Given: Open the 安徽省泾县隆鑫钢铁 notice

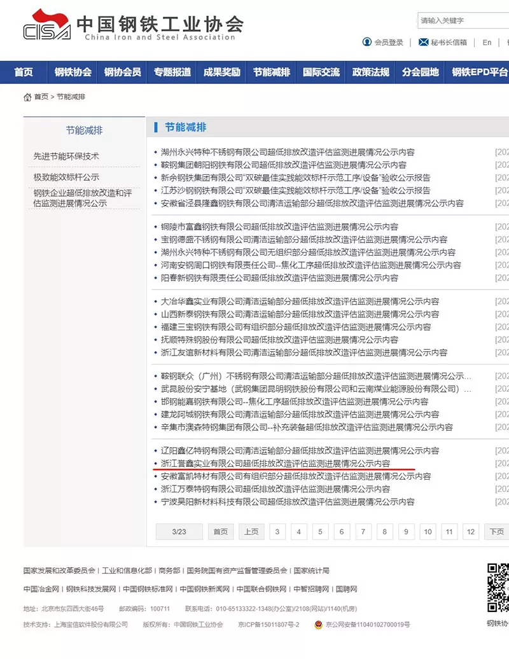Looking at the screenshot, I should click(312, 204).
